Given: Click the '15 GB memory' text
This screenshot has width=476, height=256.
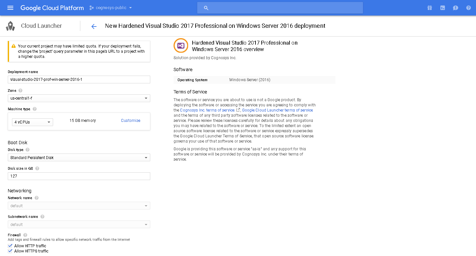Looking at the screenshot, I should pos(83,121).
